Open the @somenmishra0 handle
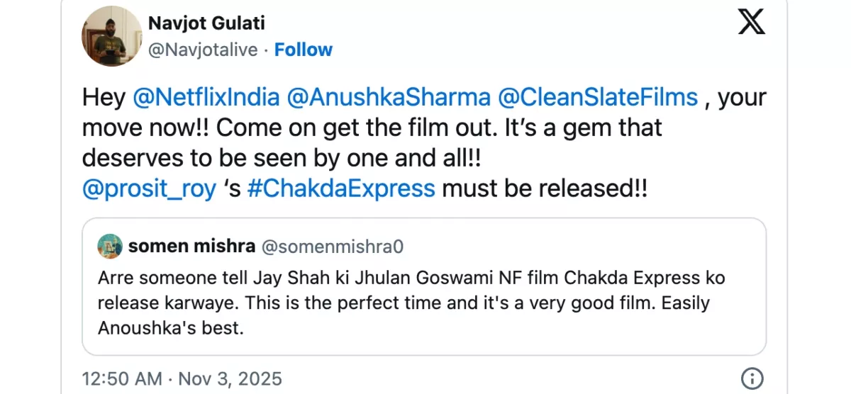The image size is (851, 394). coord(333,246)
